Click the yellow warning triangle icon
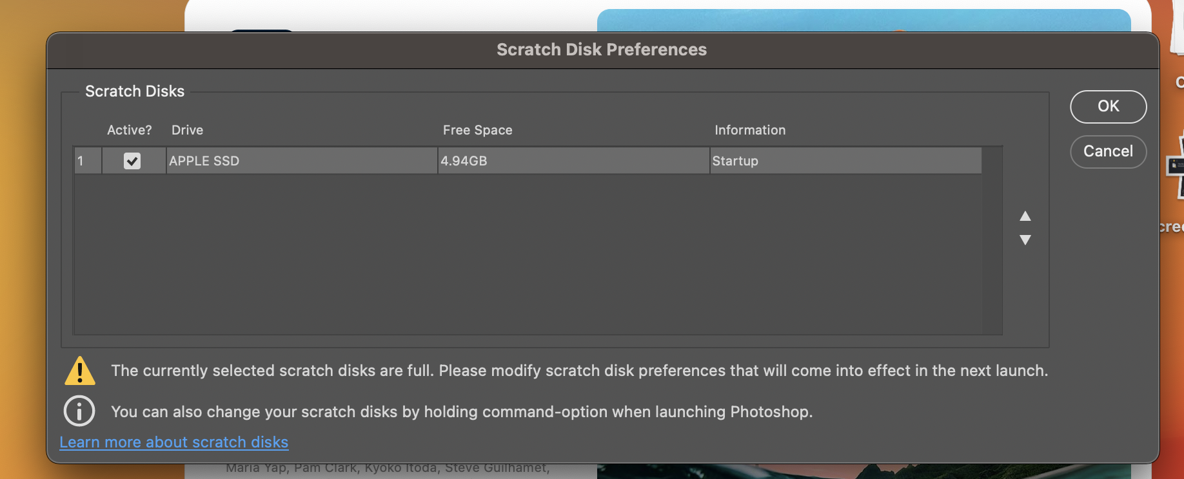Image resolution: width=1184 pixels, height=479 pixels. 79,371
